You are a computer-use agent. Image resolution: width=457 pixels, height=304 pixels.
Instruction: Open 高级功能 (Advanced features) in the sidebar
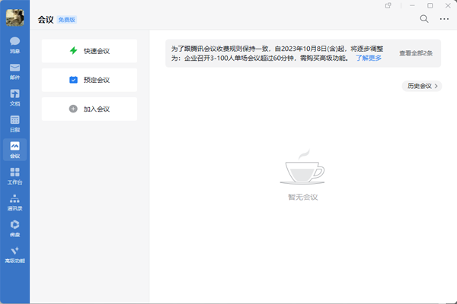[x=14, y=255]
